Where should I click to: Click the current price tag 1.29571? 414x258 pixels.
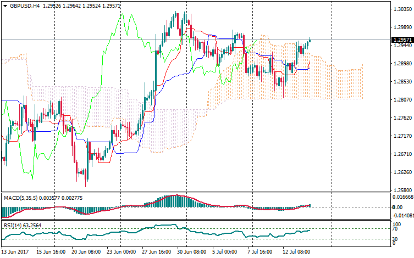[x=402, y=40]
